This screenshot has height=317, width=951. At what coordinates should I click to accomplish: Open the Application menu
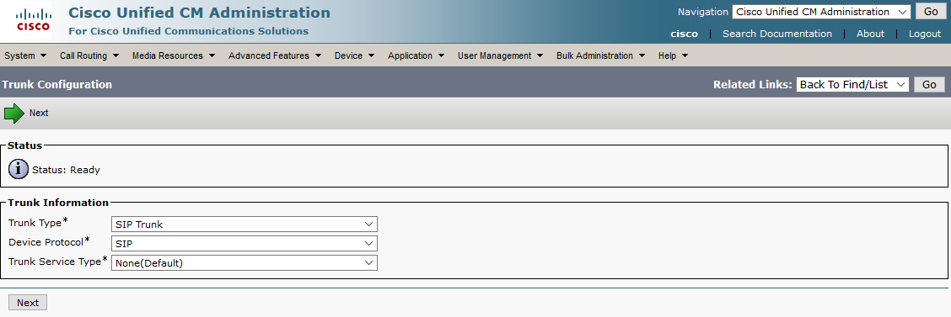pos(416,55)
